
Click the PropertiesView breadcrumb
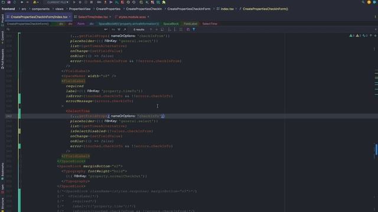(x=80, y=9)
